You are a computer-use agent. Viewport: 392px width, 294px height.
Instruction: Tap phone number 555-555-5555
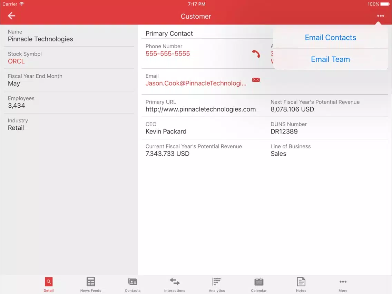point(168,53)
